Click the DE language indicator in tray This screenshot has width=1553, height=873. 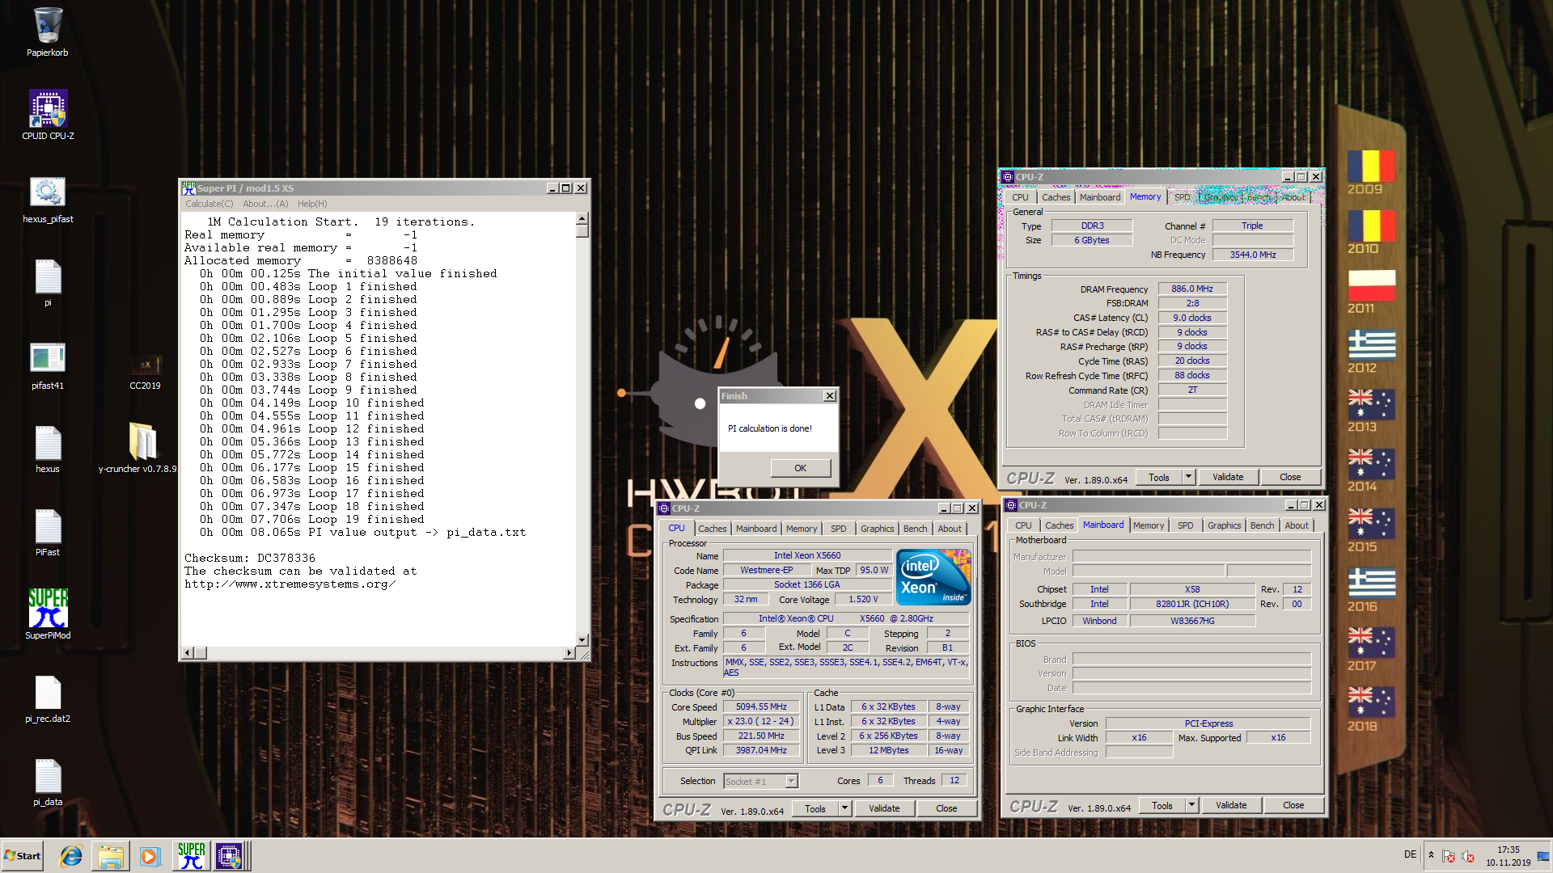tap(1411, 854)
